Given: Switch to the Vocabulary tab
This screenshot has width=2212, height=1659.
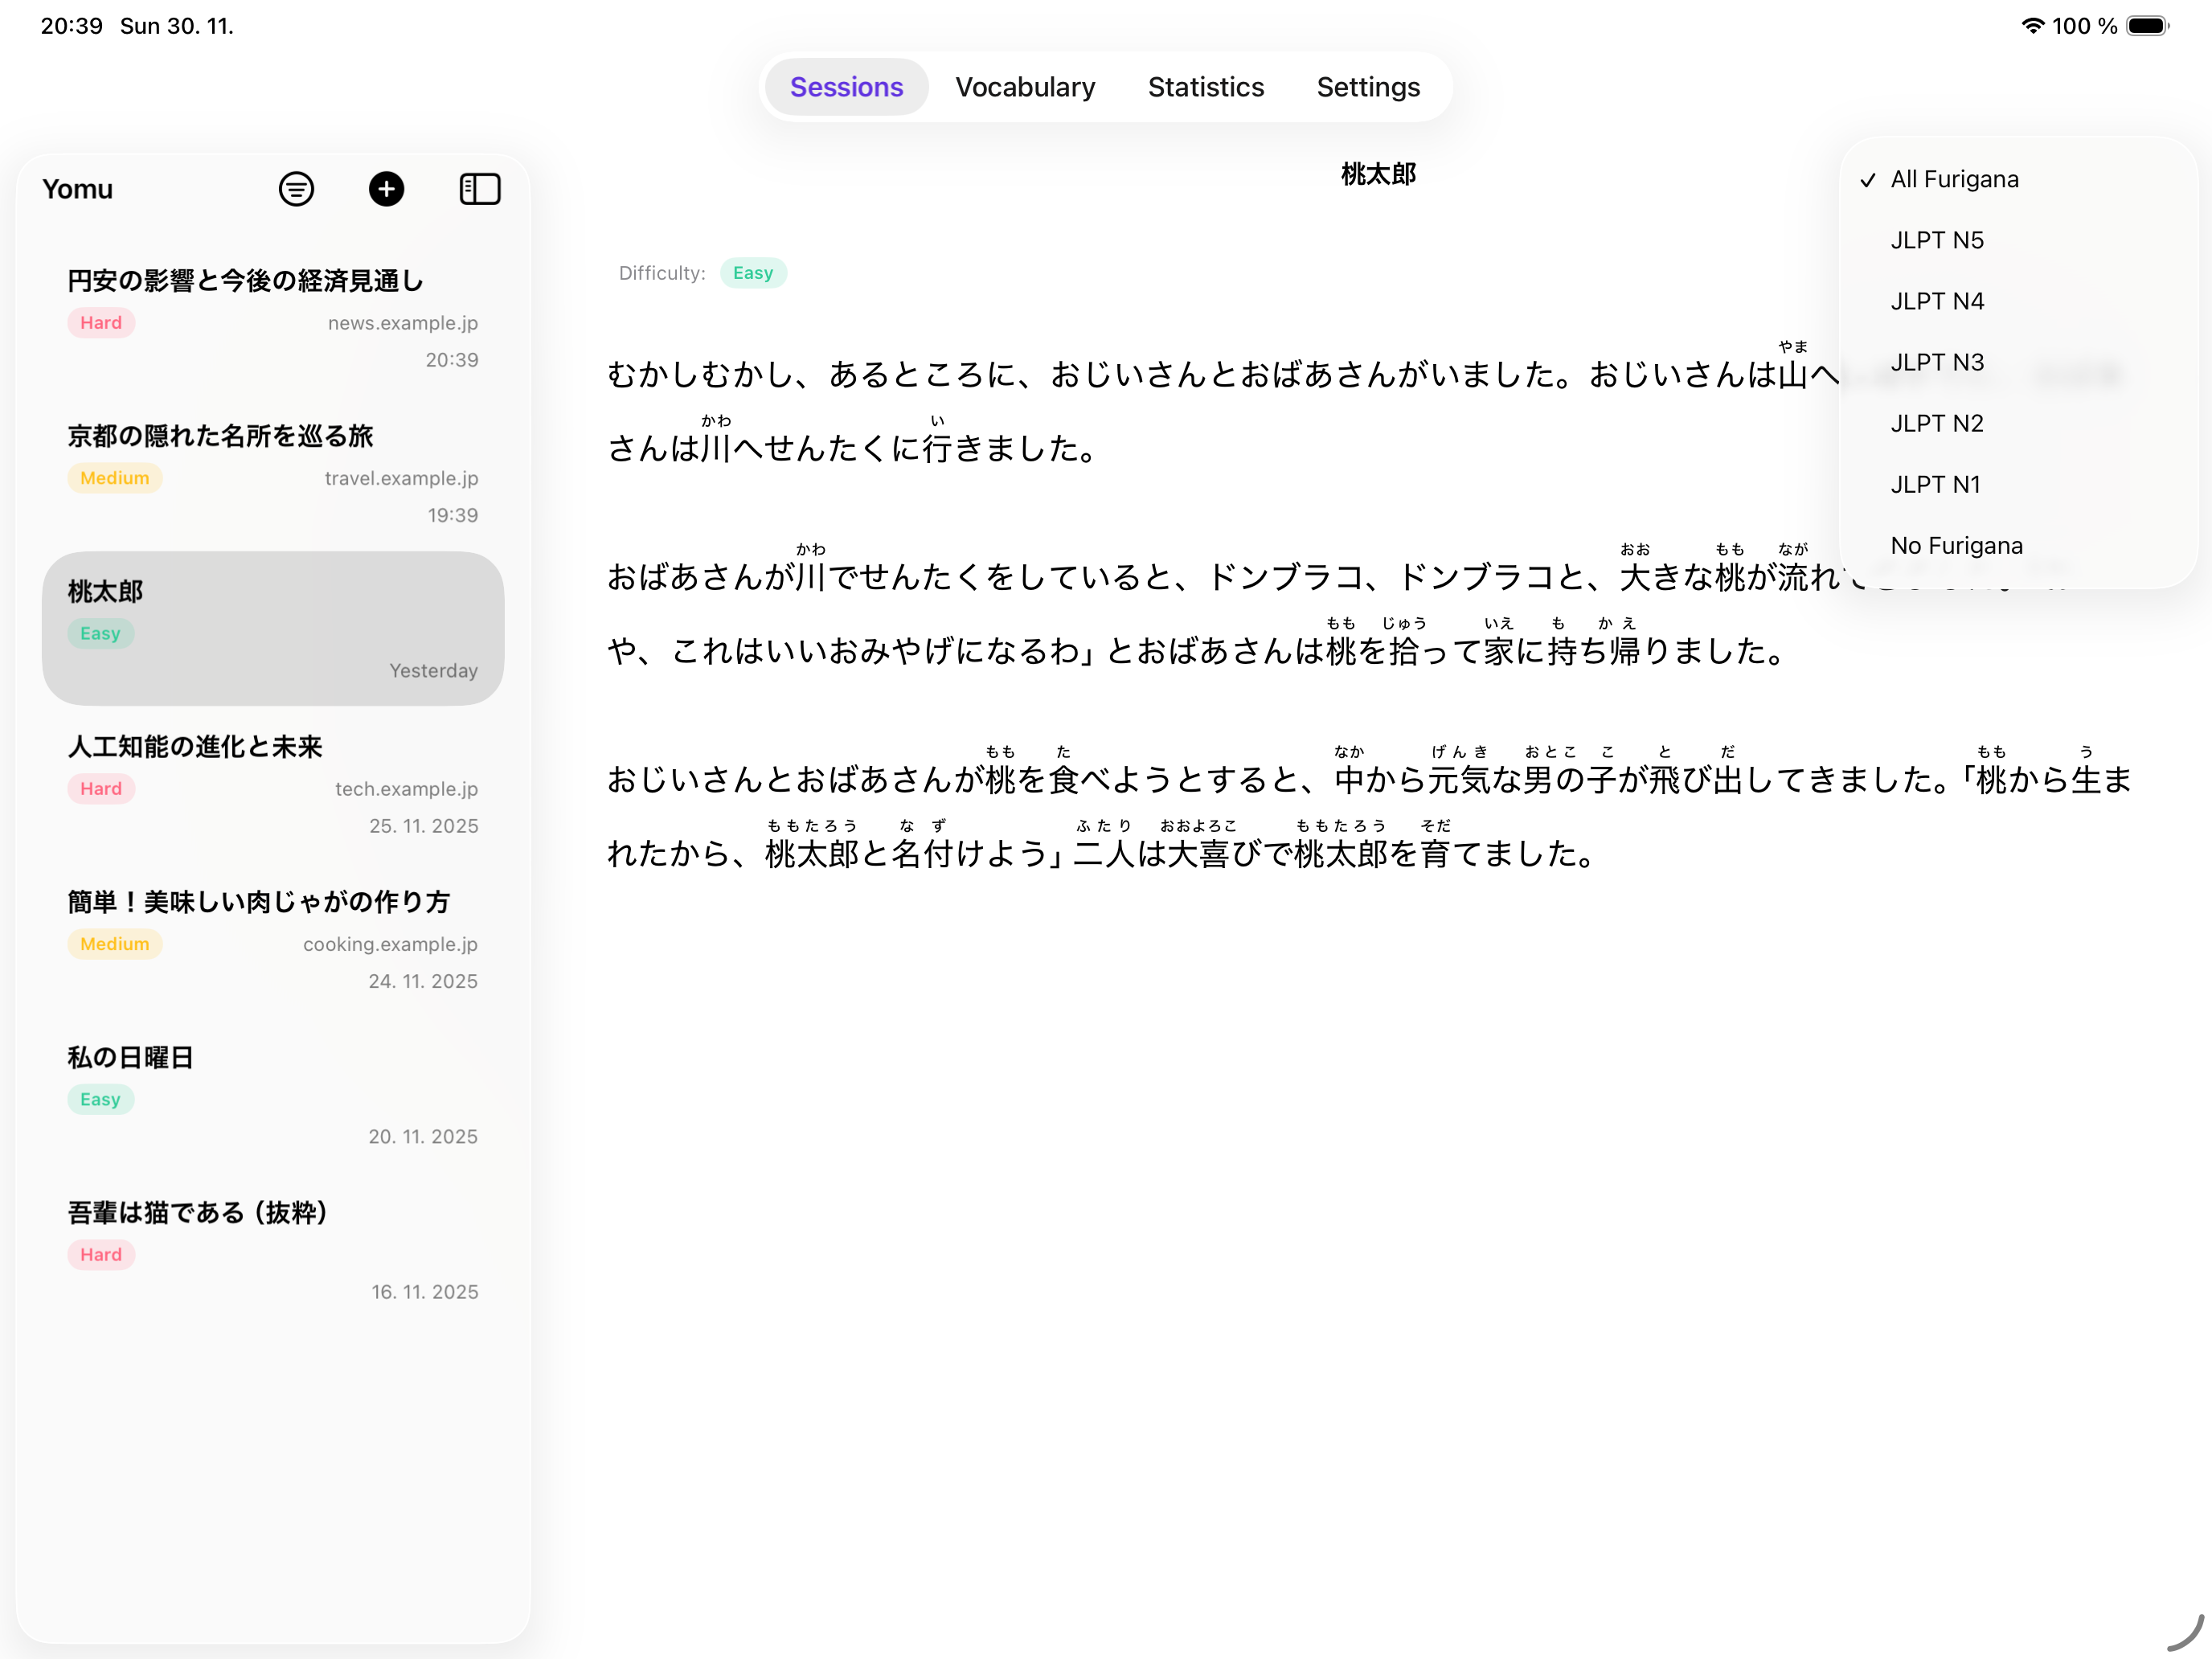Looking at the screenshot, I should tap(1025, 87).
